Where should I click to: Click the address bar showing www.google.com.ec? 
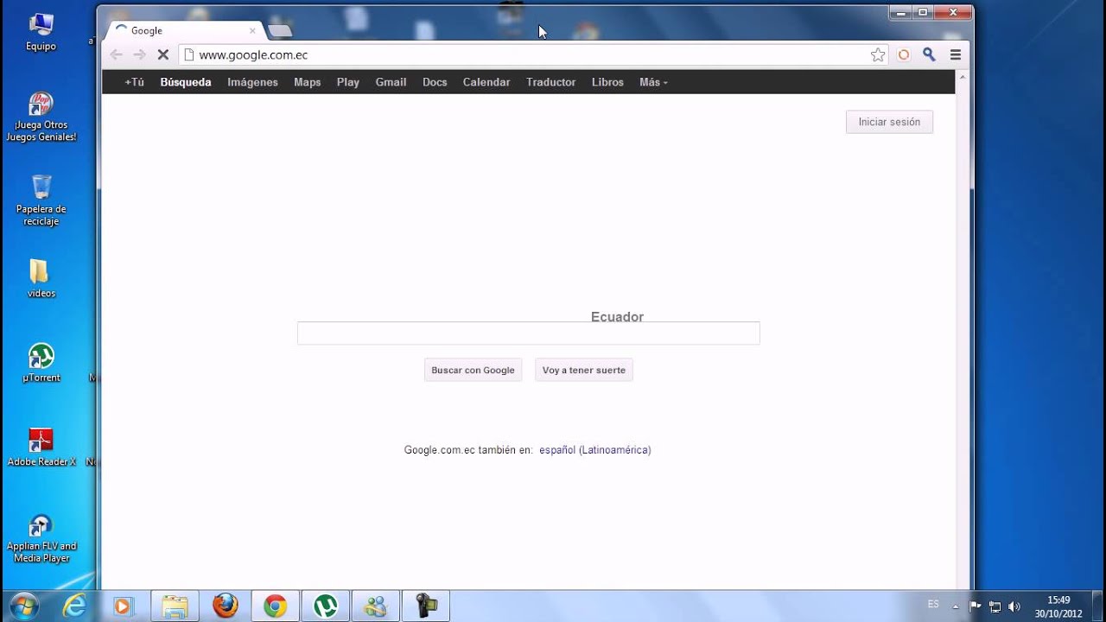[x=532, y=54]
